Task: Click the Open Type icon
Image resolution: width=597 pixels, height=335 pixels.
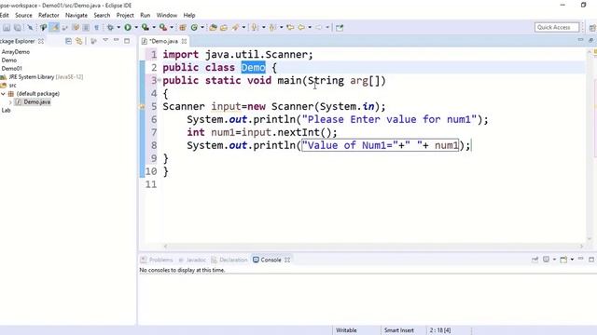Action: [x=214, y=27]
